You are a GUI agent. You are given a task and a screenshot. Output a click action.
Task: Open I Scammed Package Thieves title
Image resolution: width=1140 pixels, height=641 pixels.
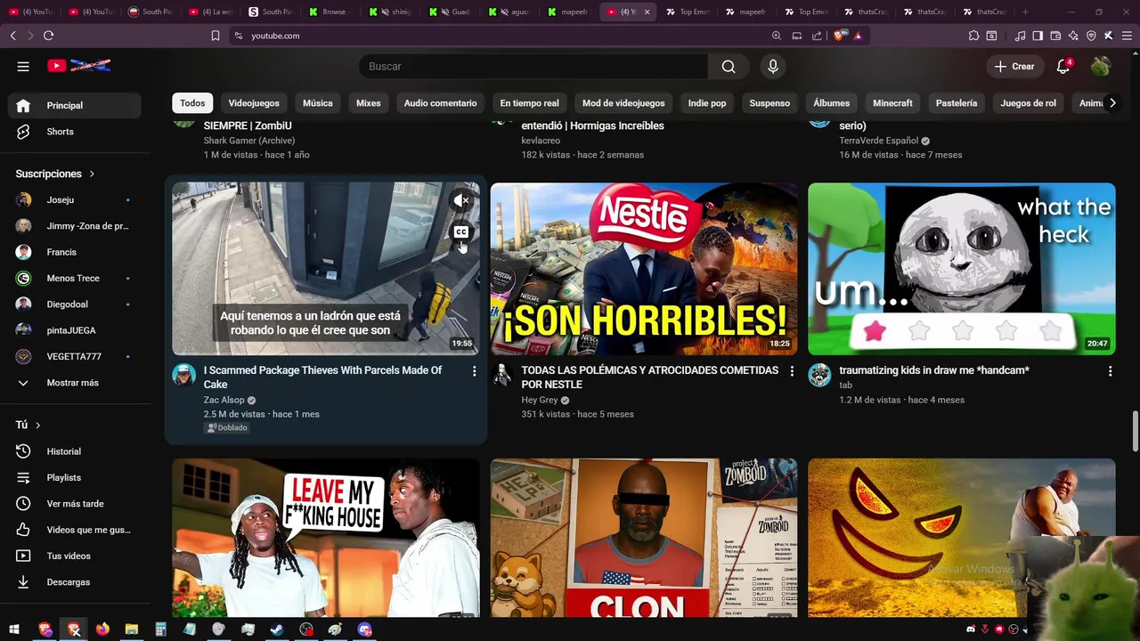coord(322,377)
